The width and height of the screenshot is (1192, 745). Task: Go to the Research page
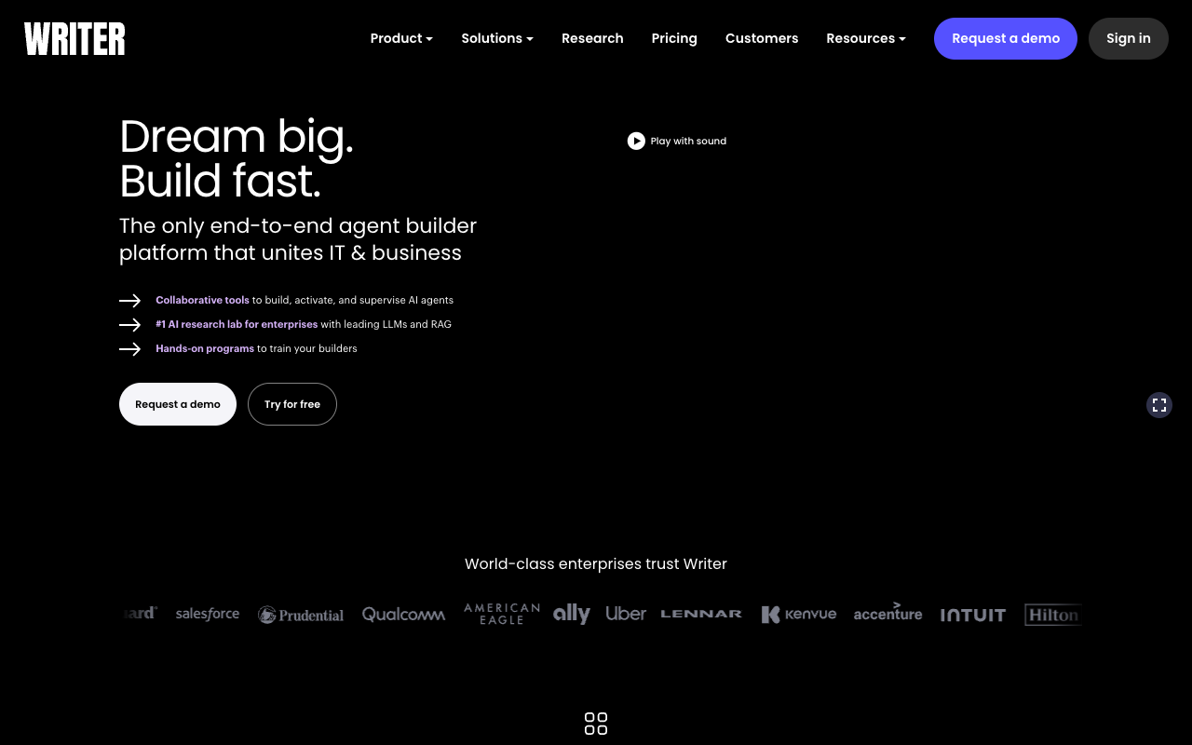coord(592,38)
